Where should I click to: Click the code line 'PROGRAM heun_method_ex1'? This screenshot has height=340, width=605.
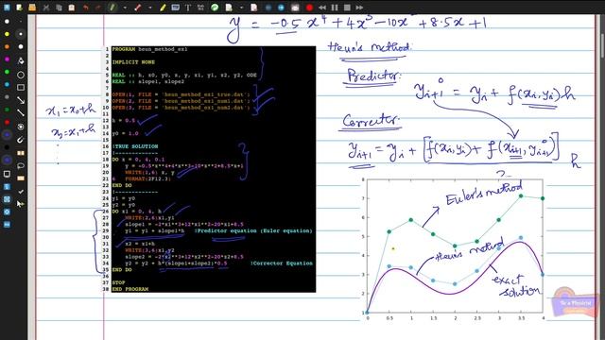(x=149, y=49)
